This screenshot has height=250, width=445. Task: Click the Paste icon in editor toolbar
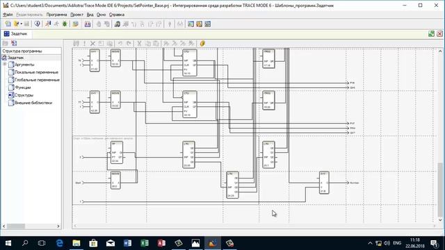point(156,43)
